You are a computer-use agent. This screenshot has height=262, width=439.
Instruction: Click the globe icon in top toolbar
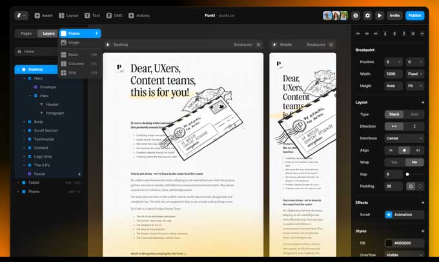click(356, 15)
